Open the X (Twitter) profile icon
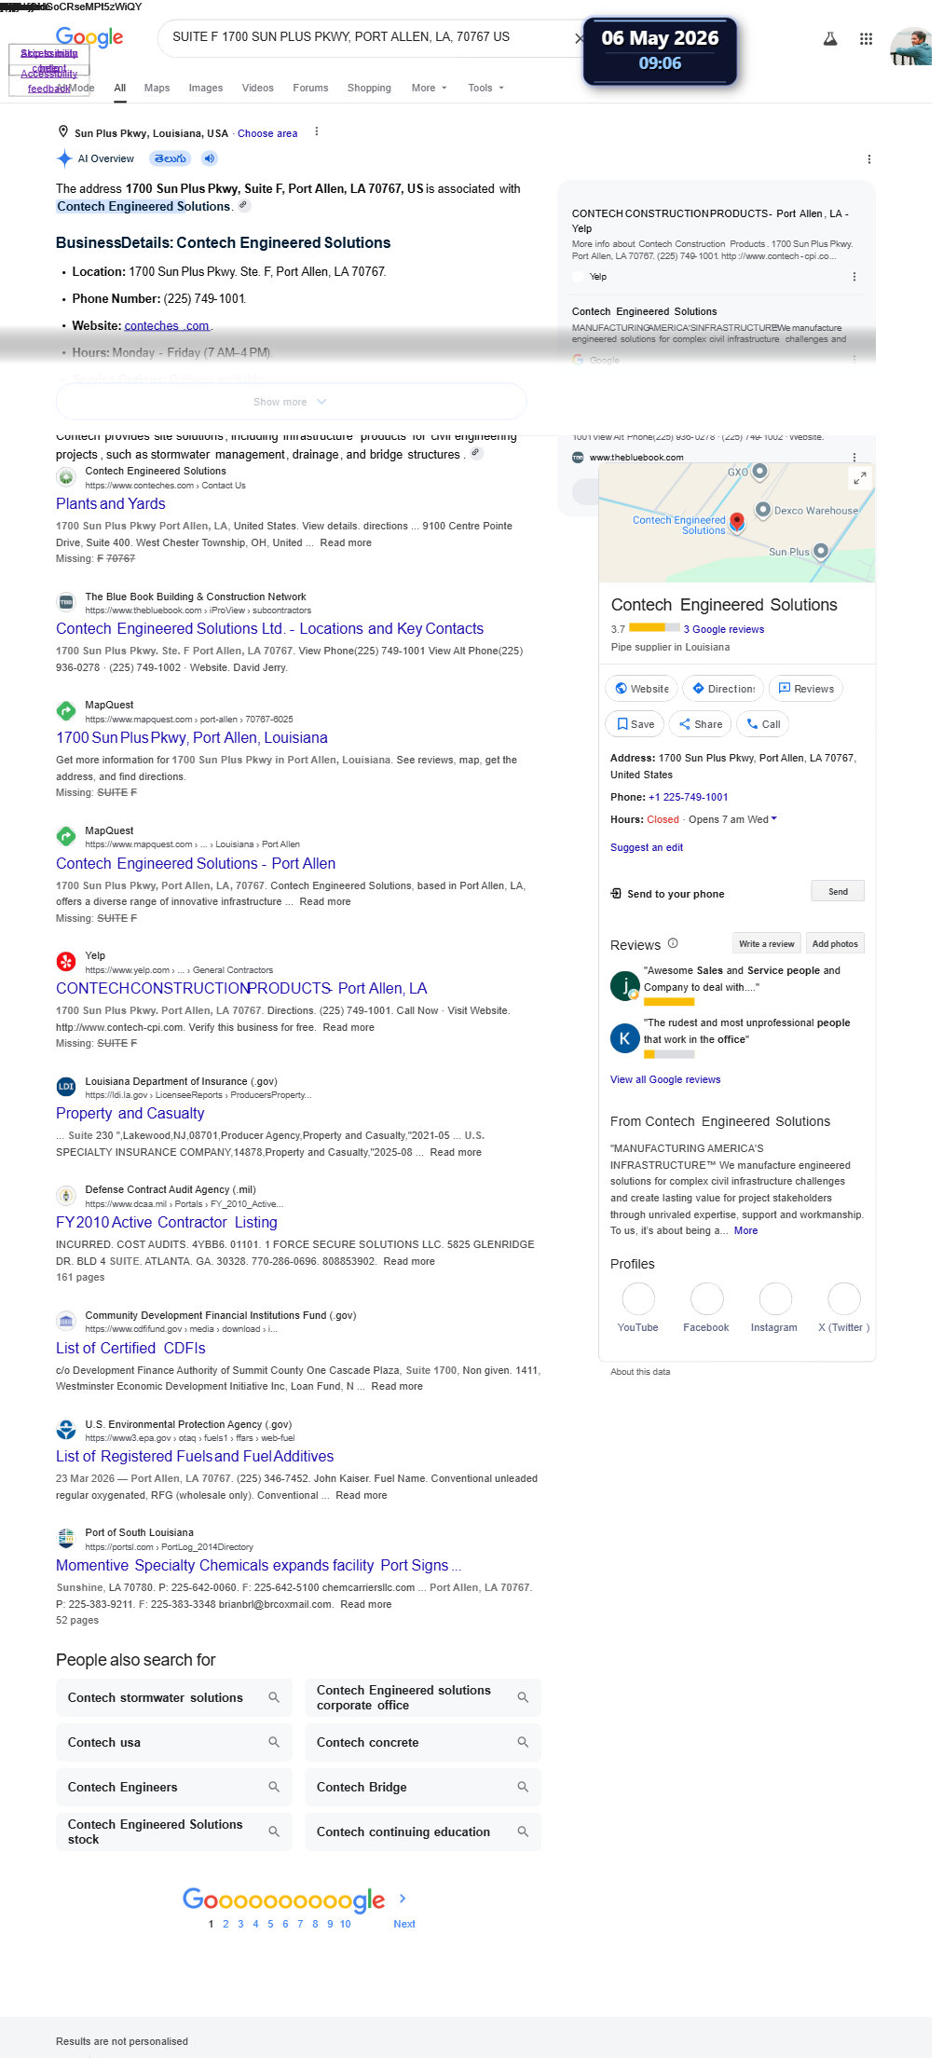This screenshot has height=2058, width=943. [x=844, y=1298]
